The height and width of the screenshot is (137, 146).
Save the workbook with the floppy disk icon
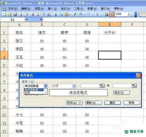[15, 14]
